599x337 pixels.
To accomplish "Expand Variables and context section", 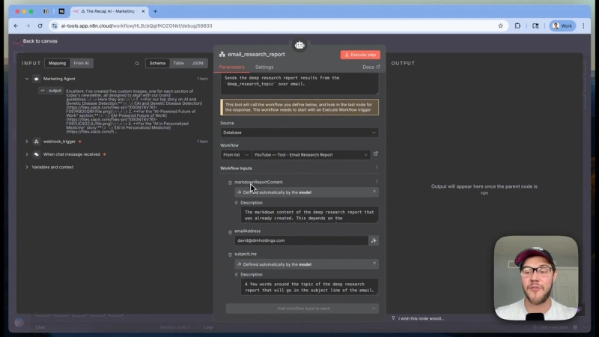I will (x=27, y=167).
